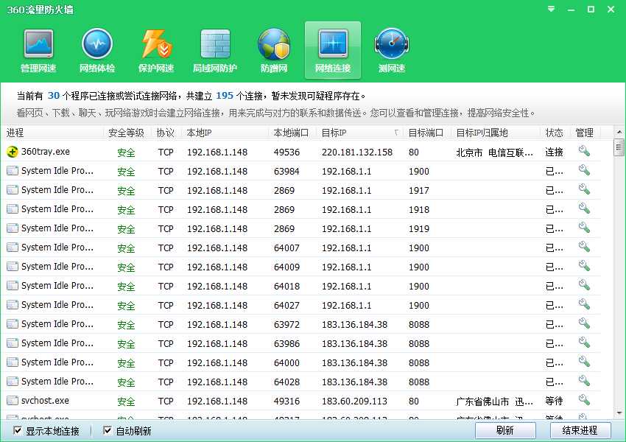This screenshot has height=442, width=626.
Task: Click the 连接 status of 360tray.exe
Action: coord(554,152)
